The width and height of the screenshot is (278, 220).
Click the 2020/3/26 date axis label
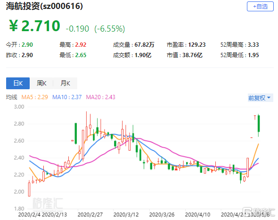click(162, 214)
